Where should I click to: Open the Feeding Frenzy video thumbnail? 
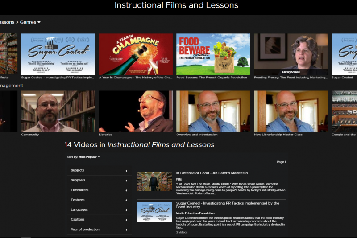click(x=291, y=54)
